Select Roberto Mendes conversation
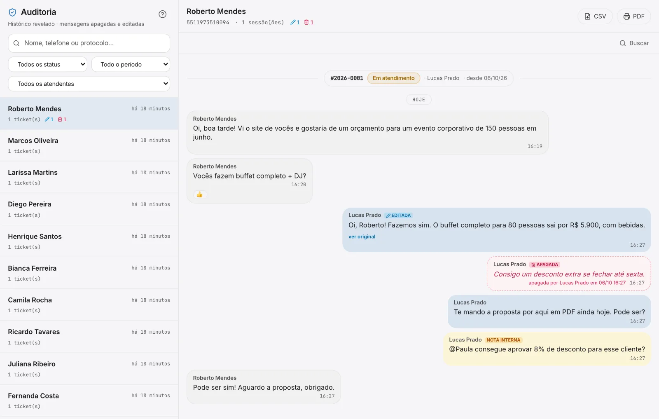This screenshot has height=419, width=659. pyautogui.click(x=89, y=114)
